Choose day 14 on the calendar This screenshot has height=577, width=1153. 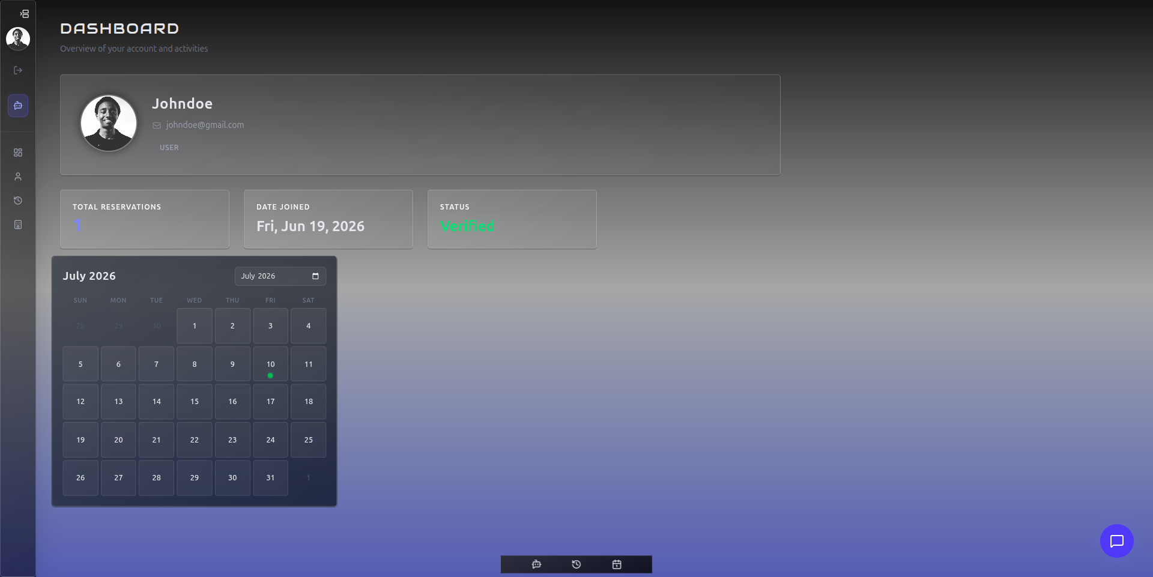click(156, 402)
